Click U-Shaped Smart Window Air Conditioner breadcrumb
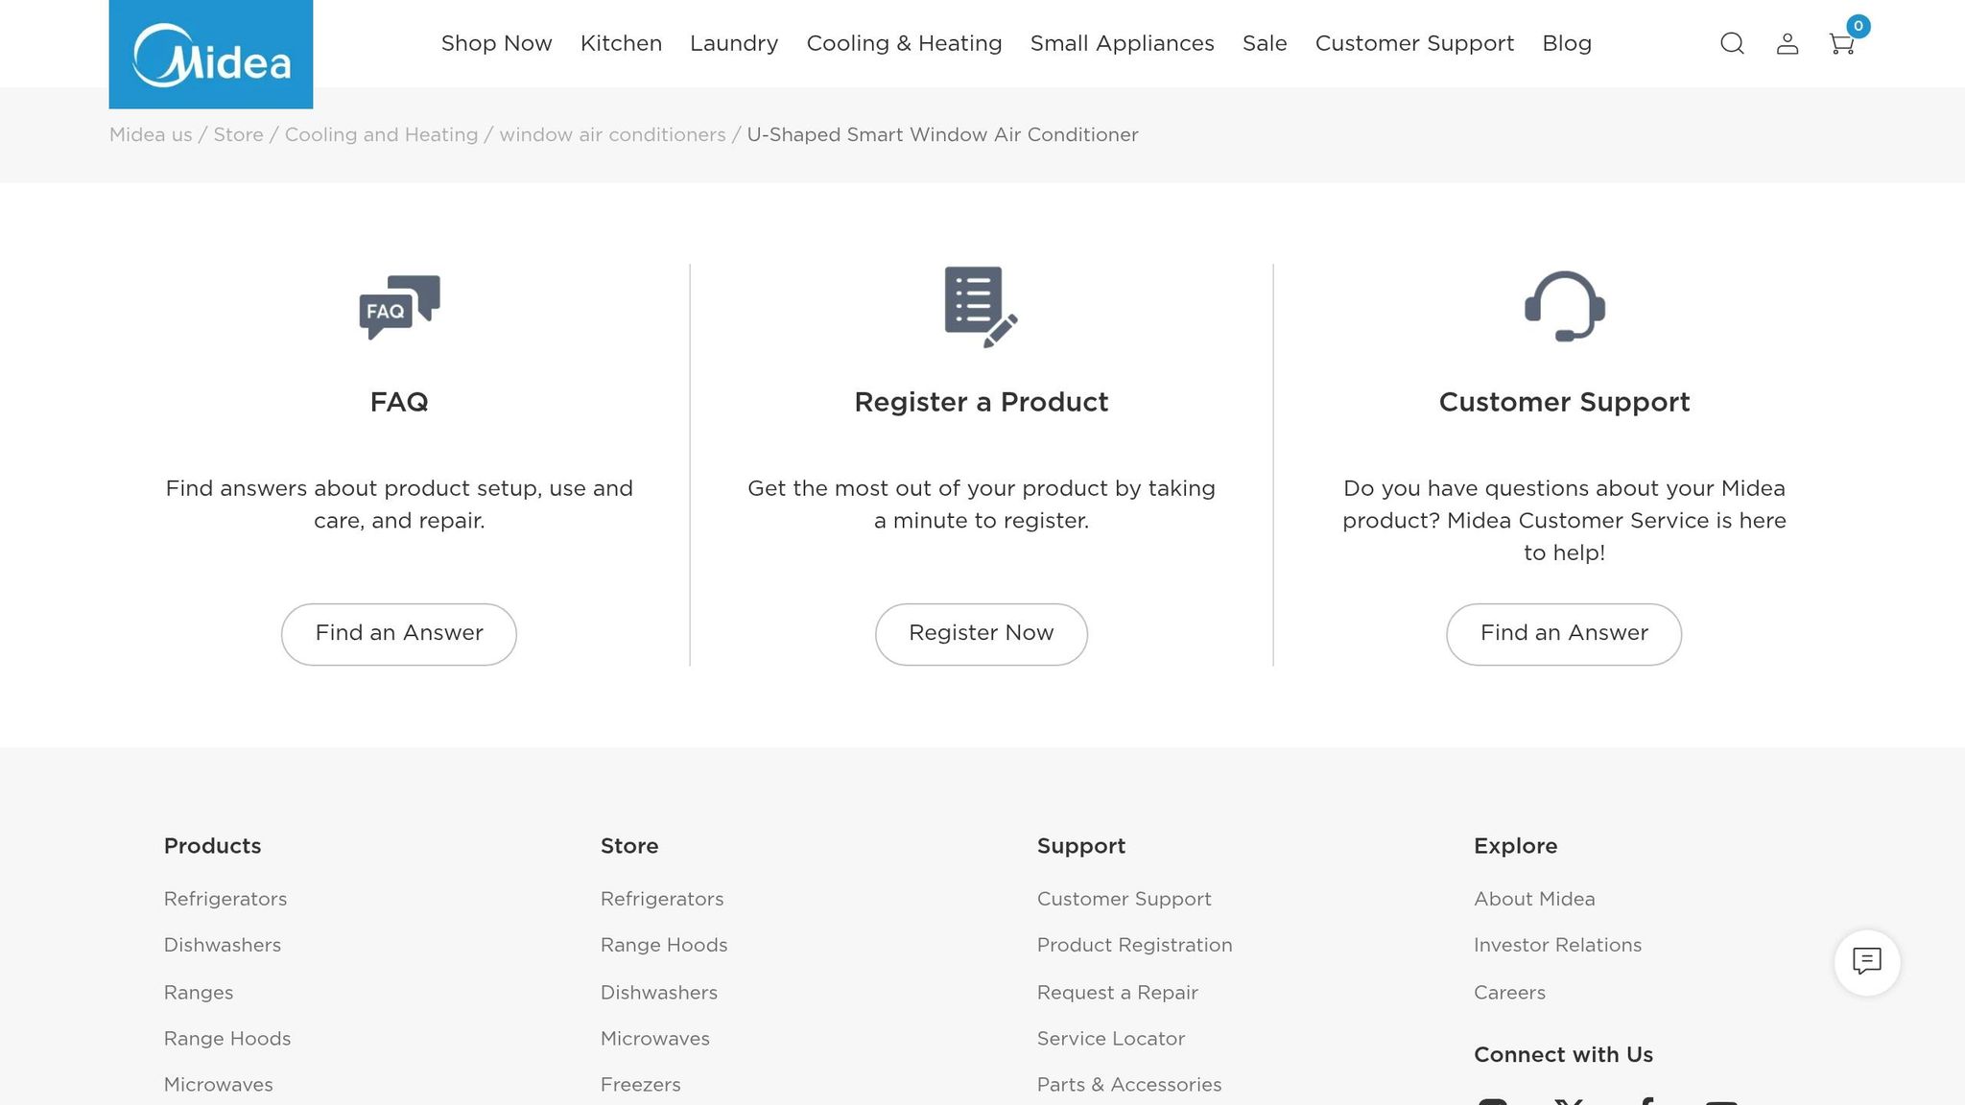1965x1105 pixels. (942, 135)
